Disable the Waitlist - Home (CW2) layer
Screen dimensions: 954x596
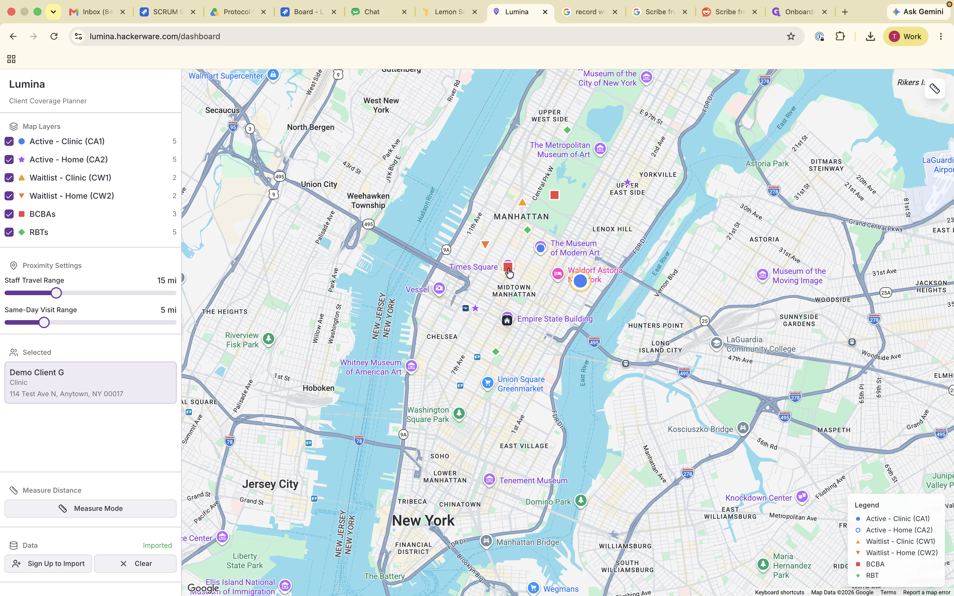coord(9,196)
